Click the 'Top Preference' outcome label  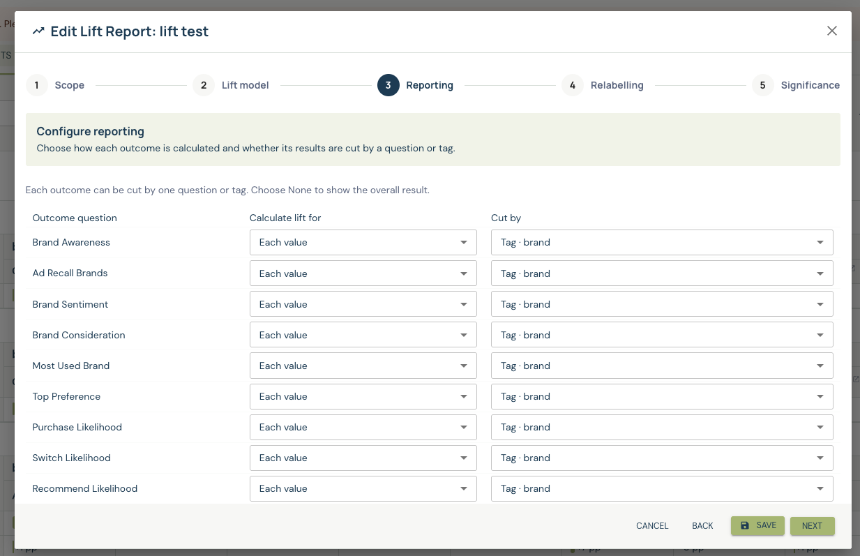(66, 396)
